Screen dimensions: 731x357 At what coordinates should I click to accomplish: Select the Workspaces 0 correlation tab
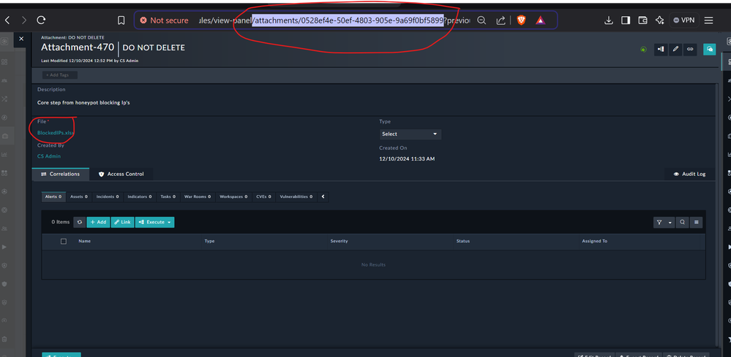point(234,197)
